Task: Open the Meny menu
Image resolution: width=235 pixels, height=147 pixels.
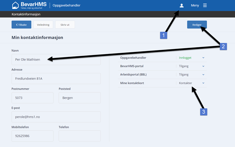Action: 195,5
